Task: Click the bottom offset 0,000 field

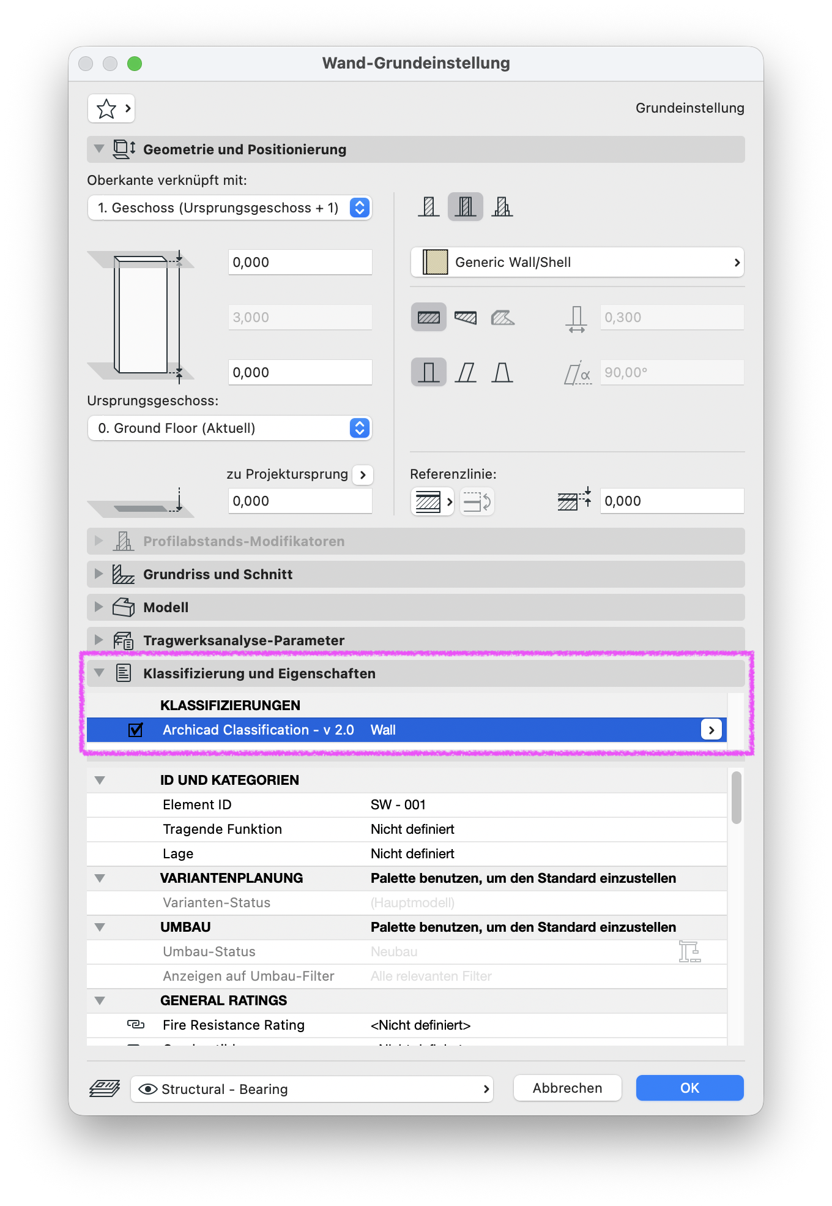Action: 300,372
